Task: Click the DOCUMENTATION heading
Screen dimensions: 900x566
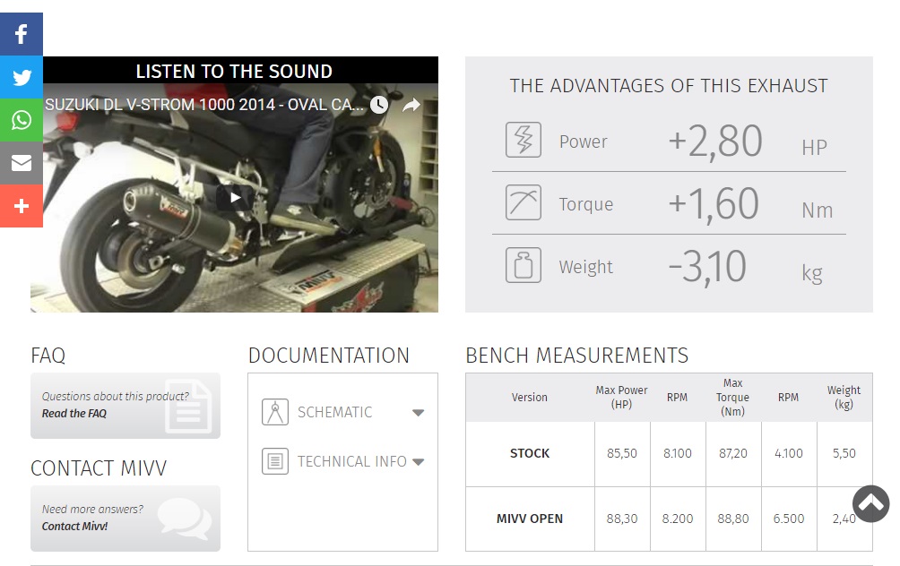Action: point(329,356)
